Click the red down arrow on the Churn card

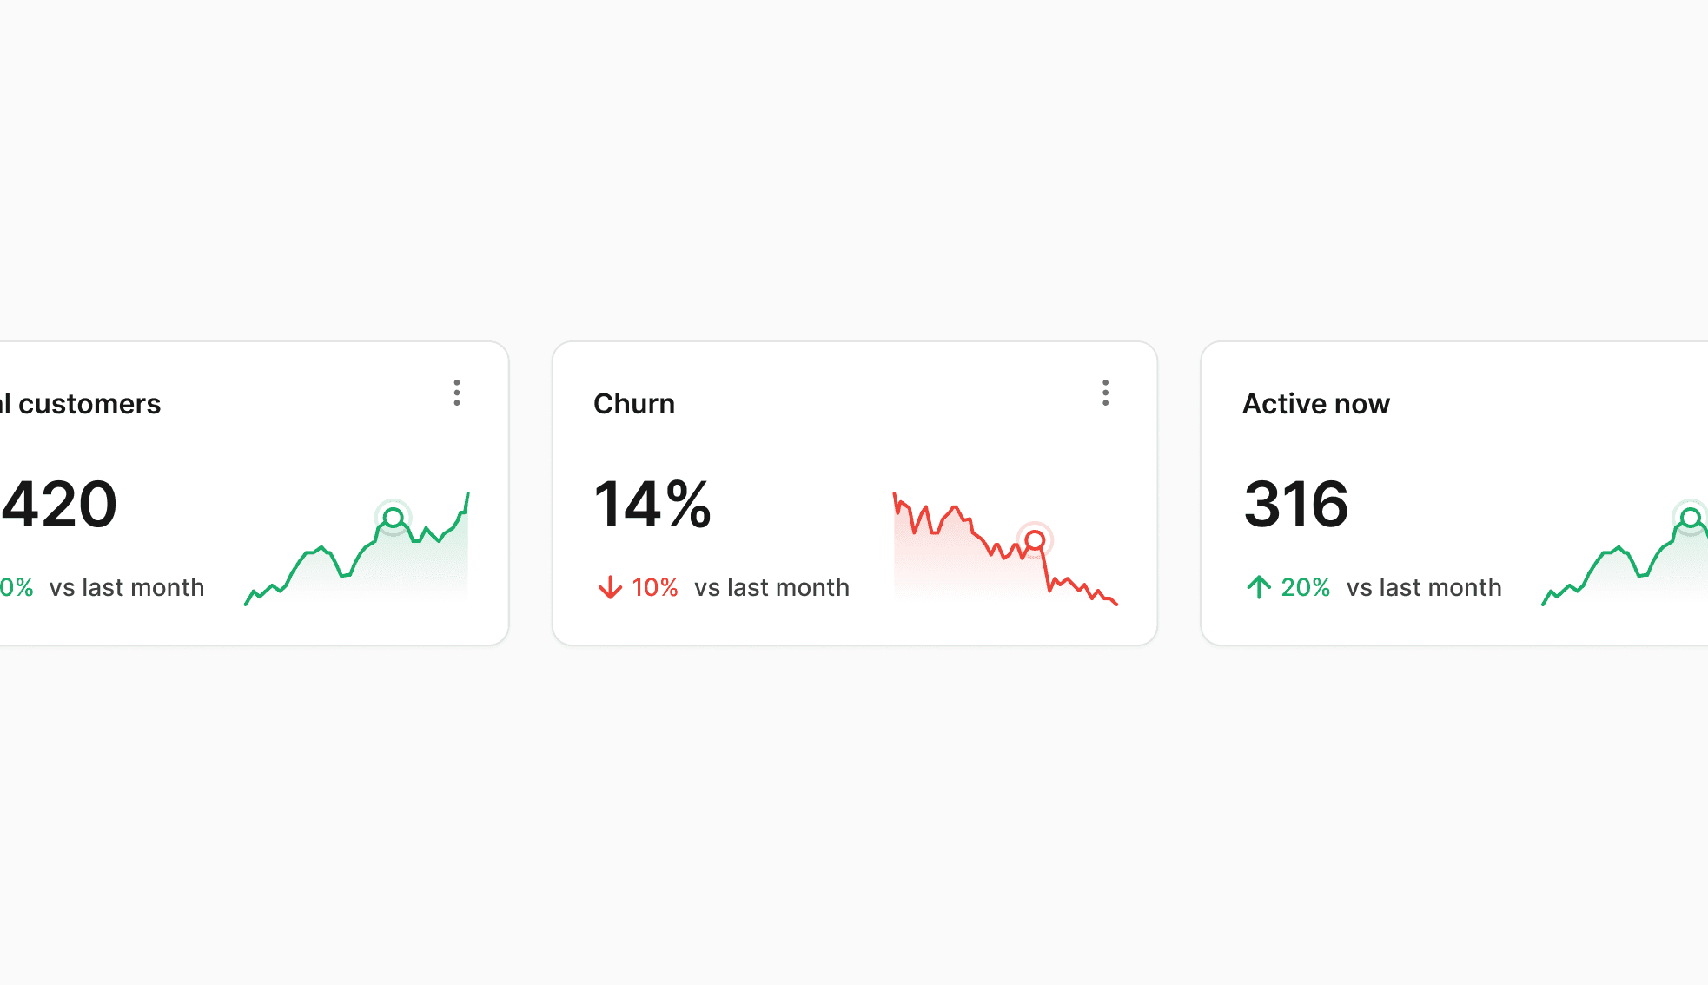(x=610, y=587)
